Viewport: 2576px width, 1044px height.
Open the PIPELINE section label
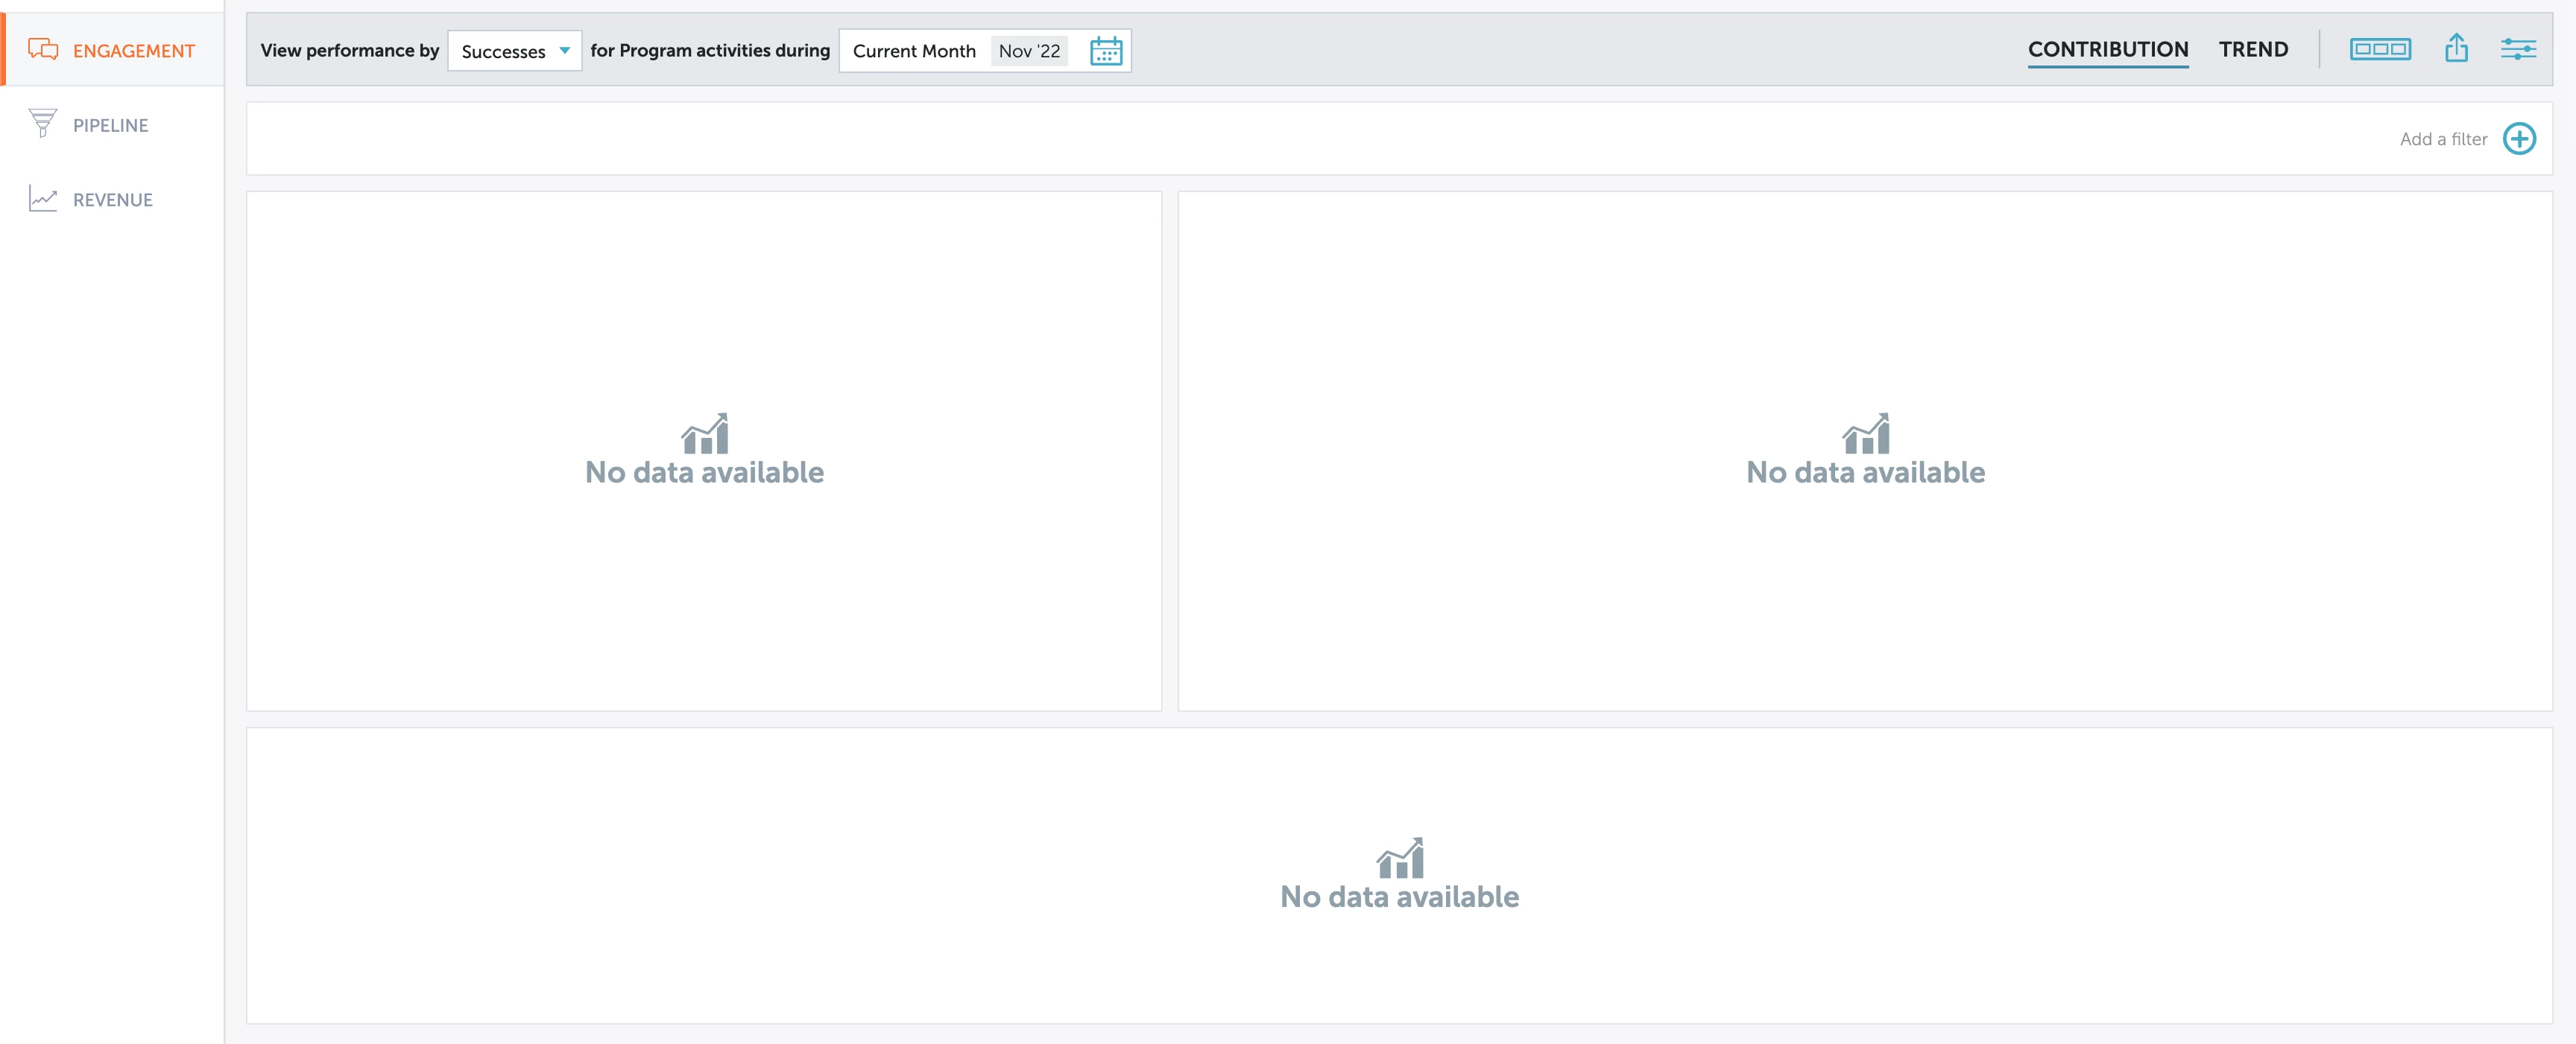coord(110,125)
